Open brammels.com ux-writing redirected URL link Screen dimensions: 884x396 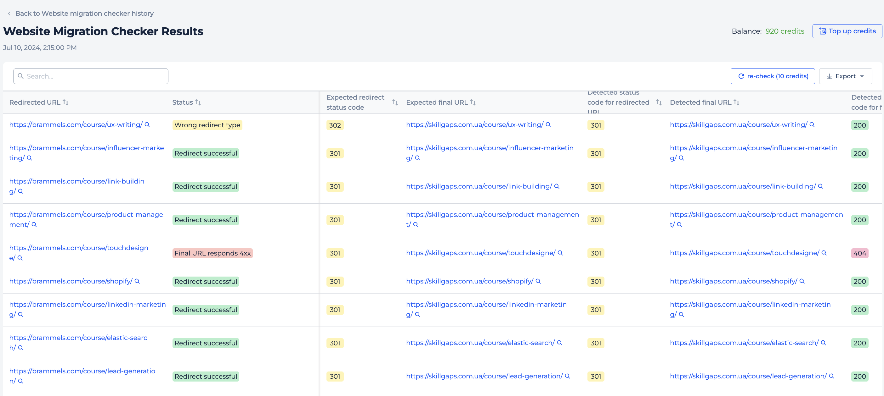point(76,125)
